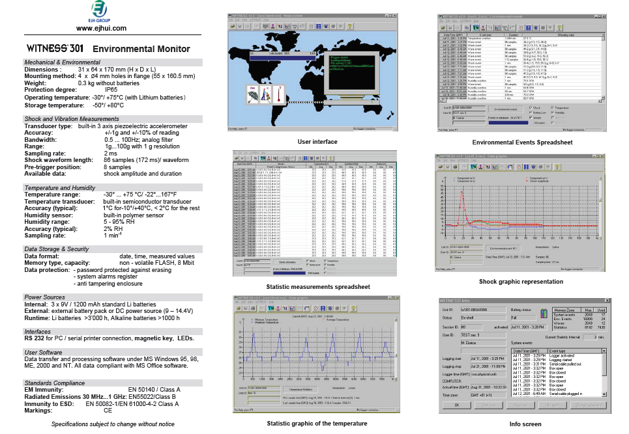Screen dimensions: 629x434
Task: Select the Logger activated row in System events
Action: pos(557,355)
